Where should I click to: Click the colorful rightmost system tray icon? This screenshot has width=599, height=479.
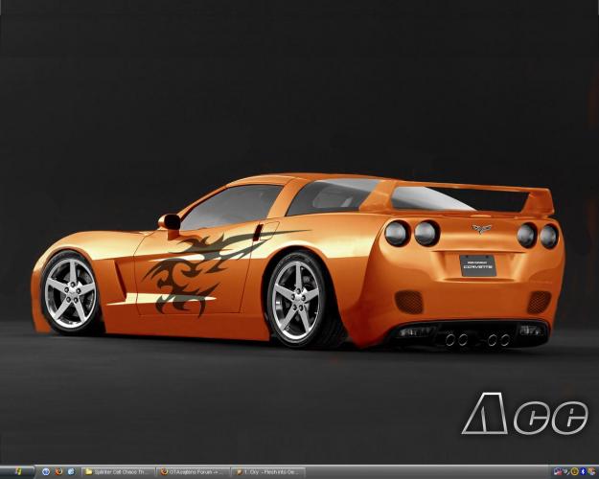[x=591, y=472]
